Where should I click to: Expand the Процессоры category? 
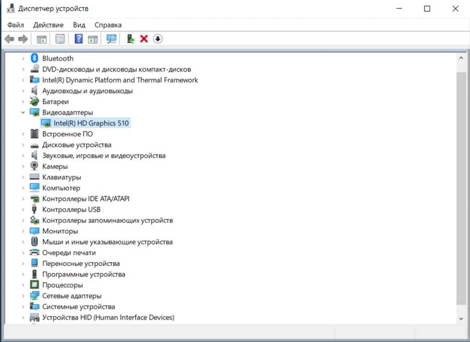23,285
